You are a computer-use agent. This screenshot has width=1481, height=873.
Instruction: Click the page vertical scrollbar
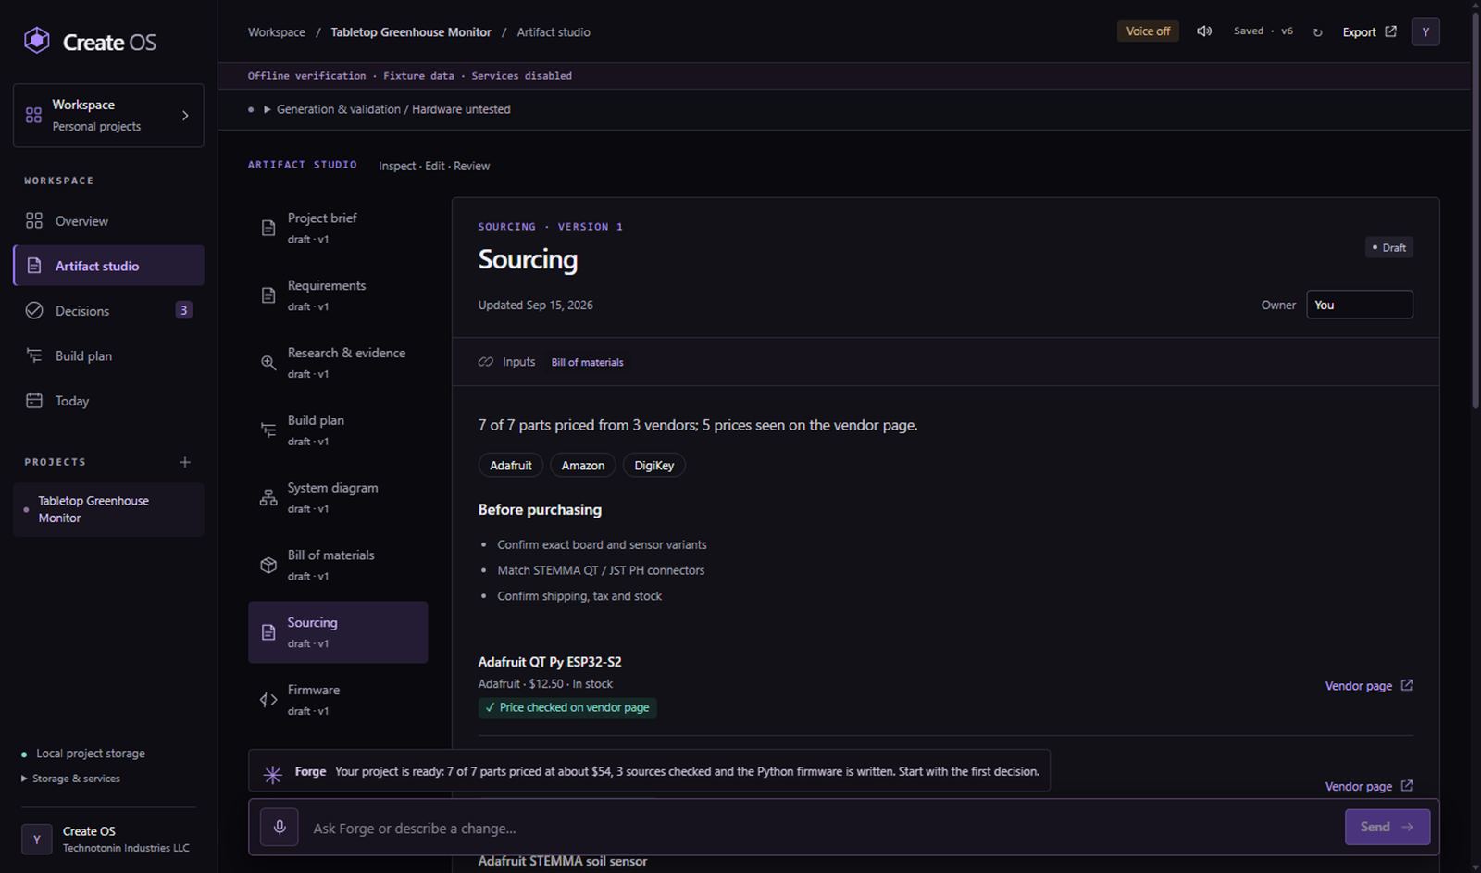1475,209
